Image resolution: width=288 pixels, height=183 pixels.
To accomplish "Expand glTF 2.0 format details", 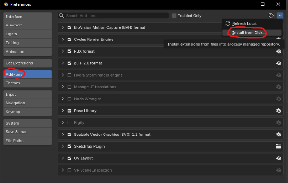I will point(63,63).
